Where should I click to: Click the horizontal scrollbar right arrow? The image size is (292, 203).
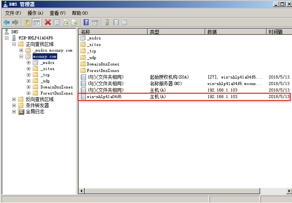click(x=289, y=191)
